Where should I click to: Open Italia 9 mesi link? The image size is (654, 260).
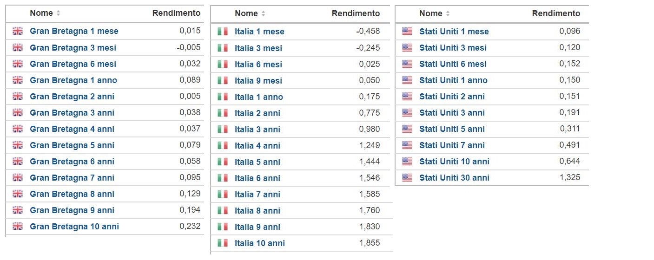pos(258,81)
